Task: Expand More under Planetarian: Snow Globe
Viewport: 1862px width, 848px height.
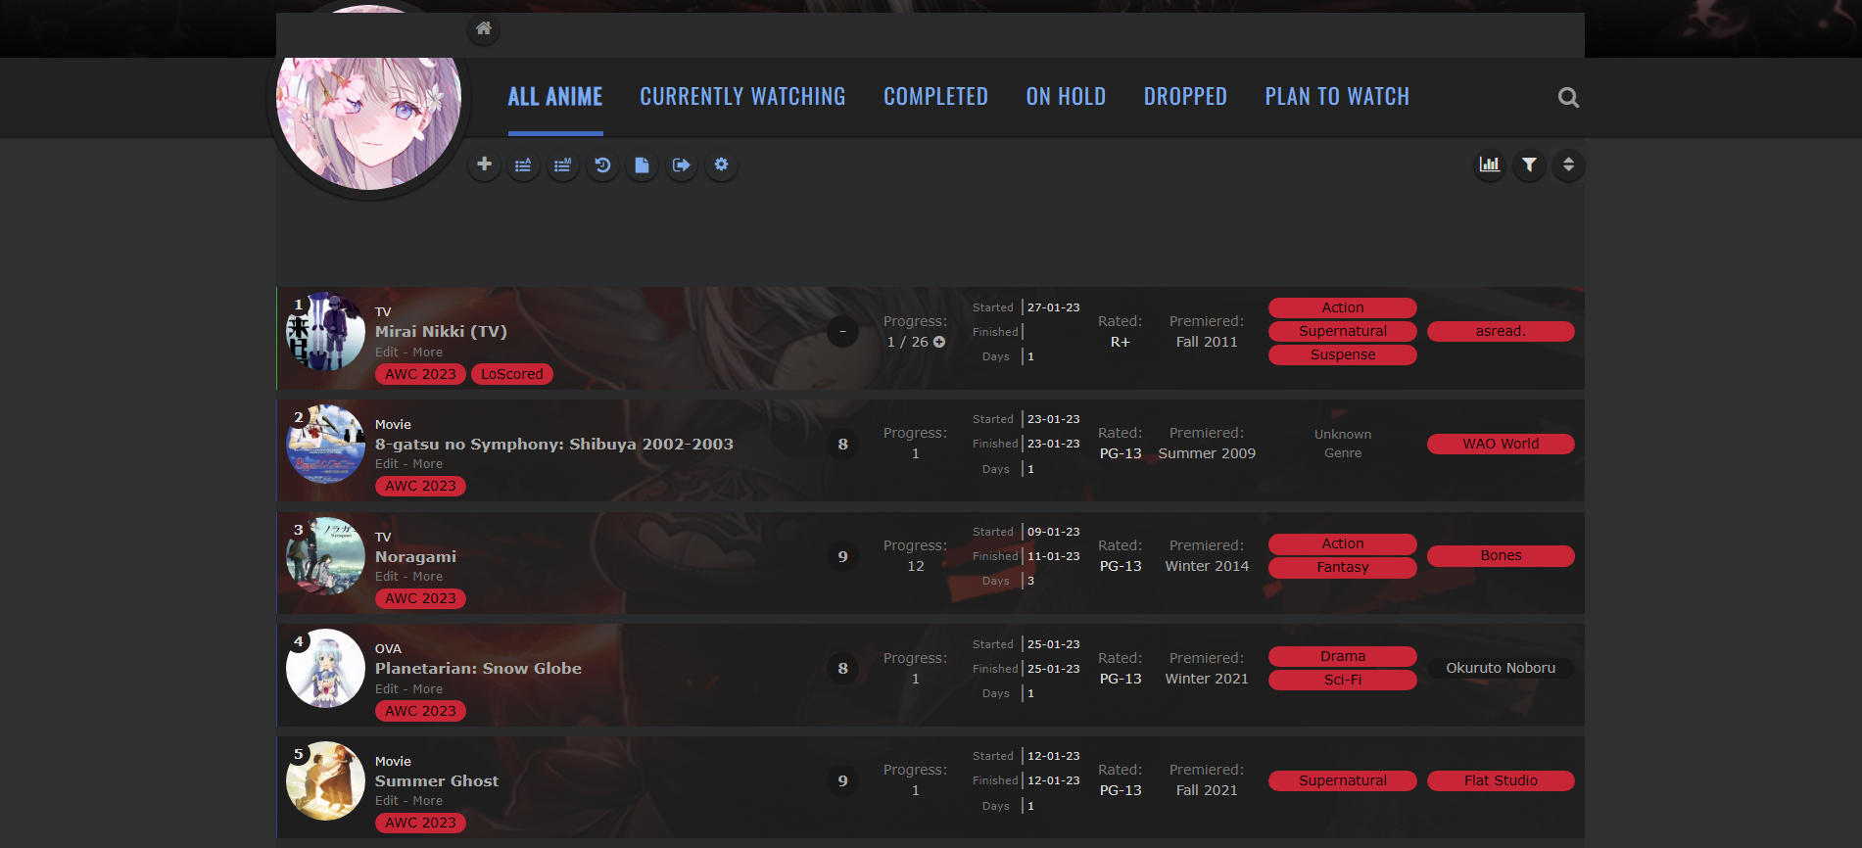Action: pos(427,689)
